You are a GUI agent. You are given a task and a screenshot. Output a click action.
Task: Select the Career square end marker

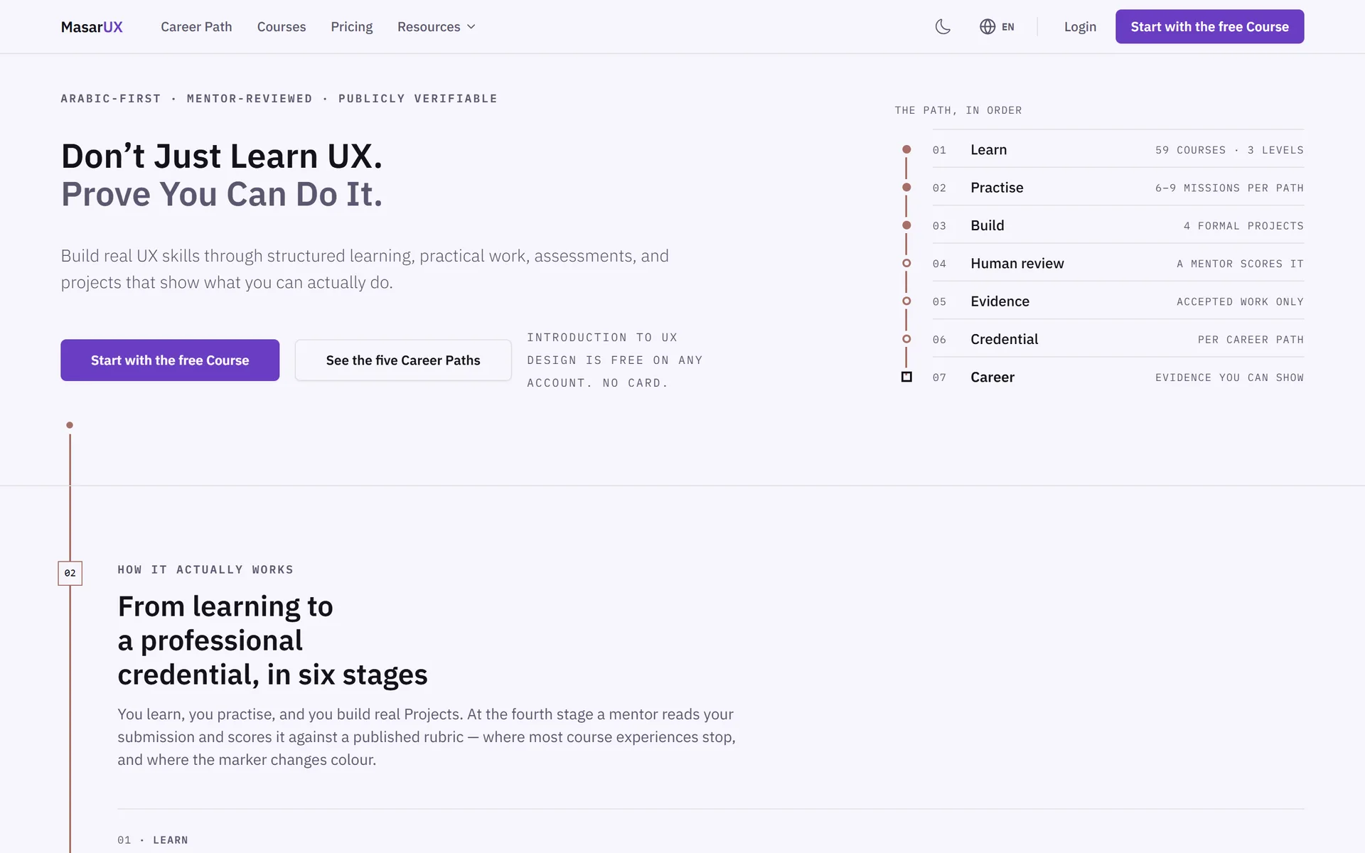click(x=906, y=377)
